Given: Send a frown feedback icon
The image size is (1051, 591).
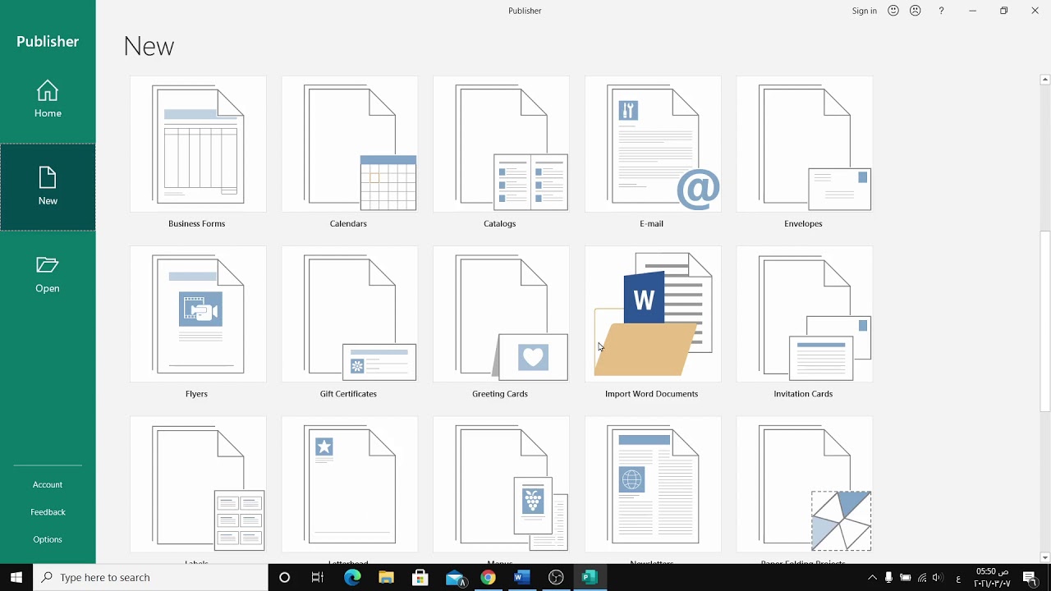Looking at the screenshot, I should point(916,11).
